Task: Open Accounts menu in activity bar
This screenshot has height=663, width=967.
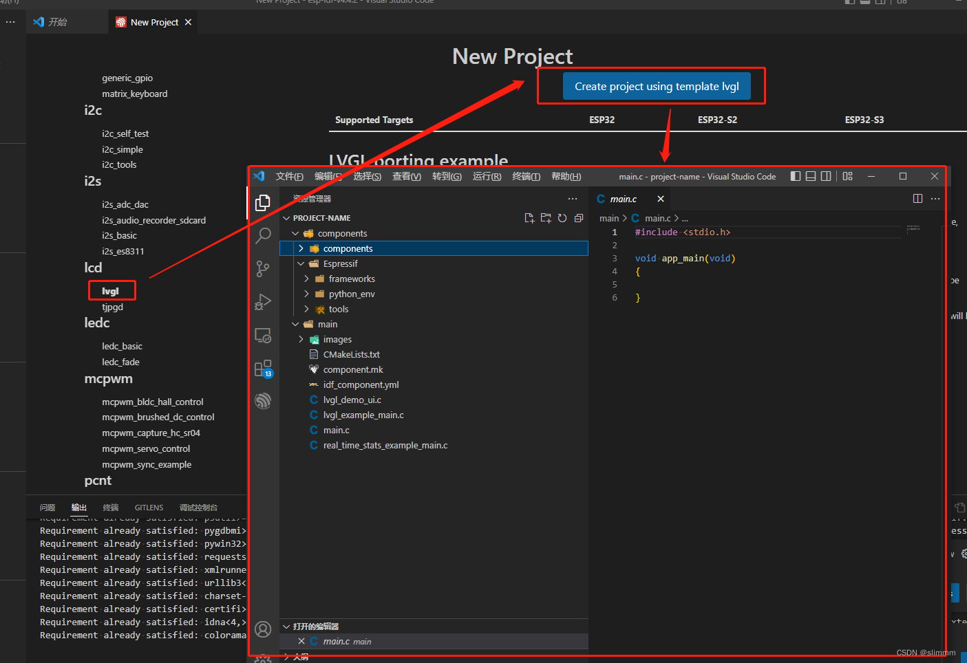Action: (x=263, y=629)
